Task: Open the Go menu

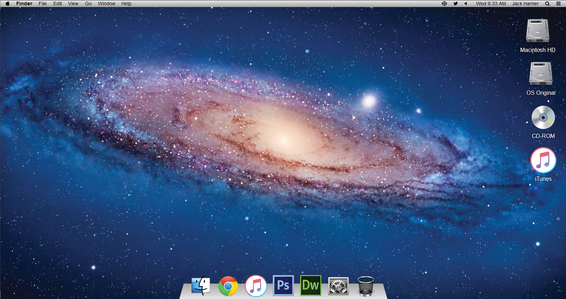Action: pos(88,4)
